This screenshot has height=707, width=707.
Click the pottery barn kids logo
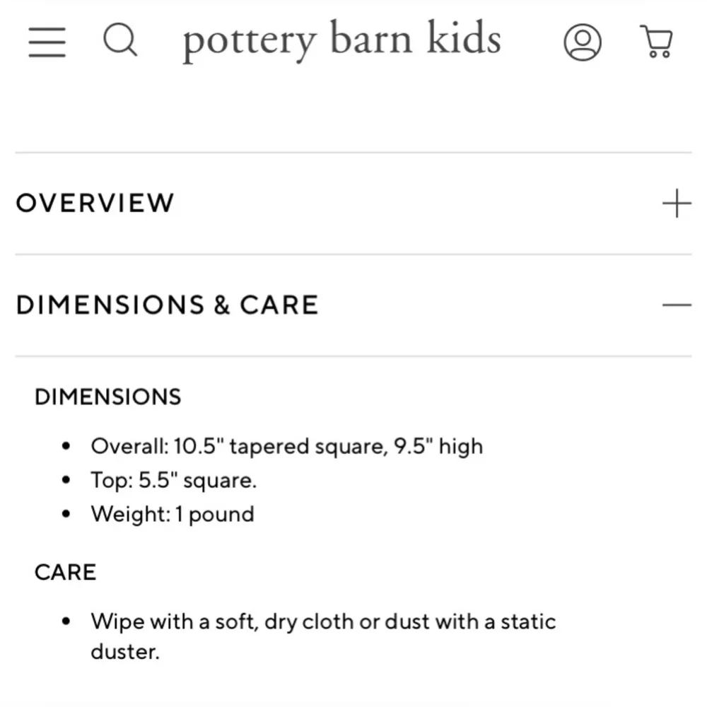(x=341, y=39)
